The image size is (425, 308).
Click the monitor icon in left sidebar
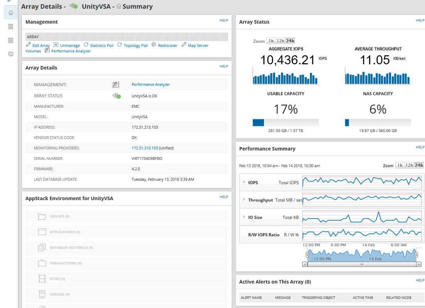click(11, 54)
